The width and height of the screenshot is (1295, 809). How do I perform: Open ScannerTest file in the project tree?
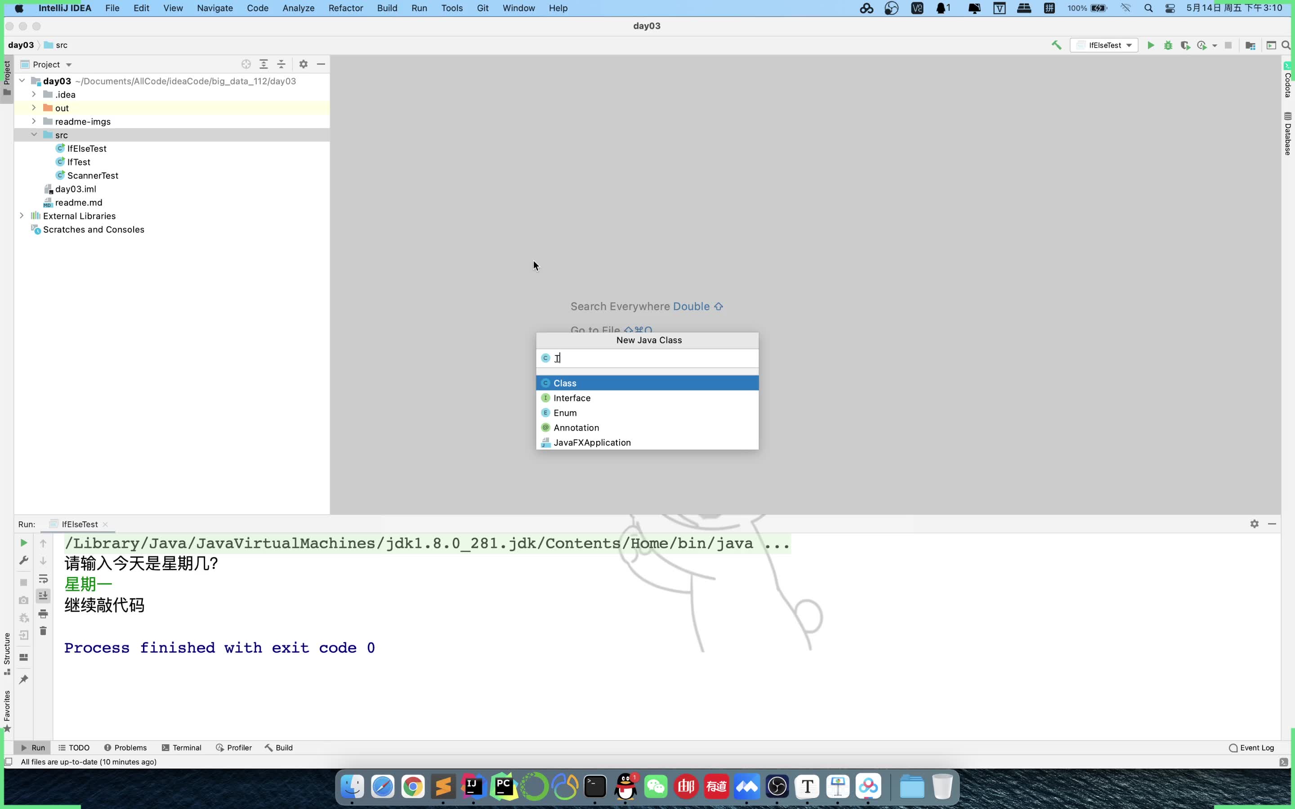tap(93, 175)
